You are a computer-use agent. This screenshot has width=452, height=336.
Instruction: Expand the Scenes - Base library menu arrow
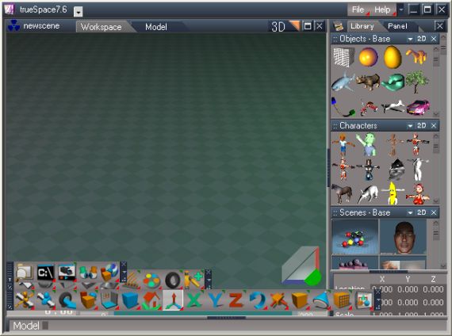(410, 213)
